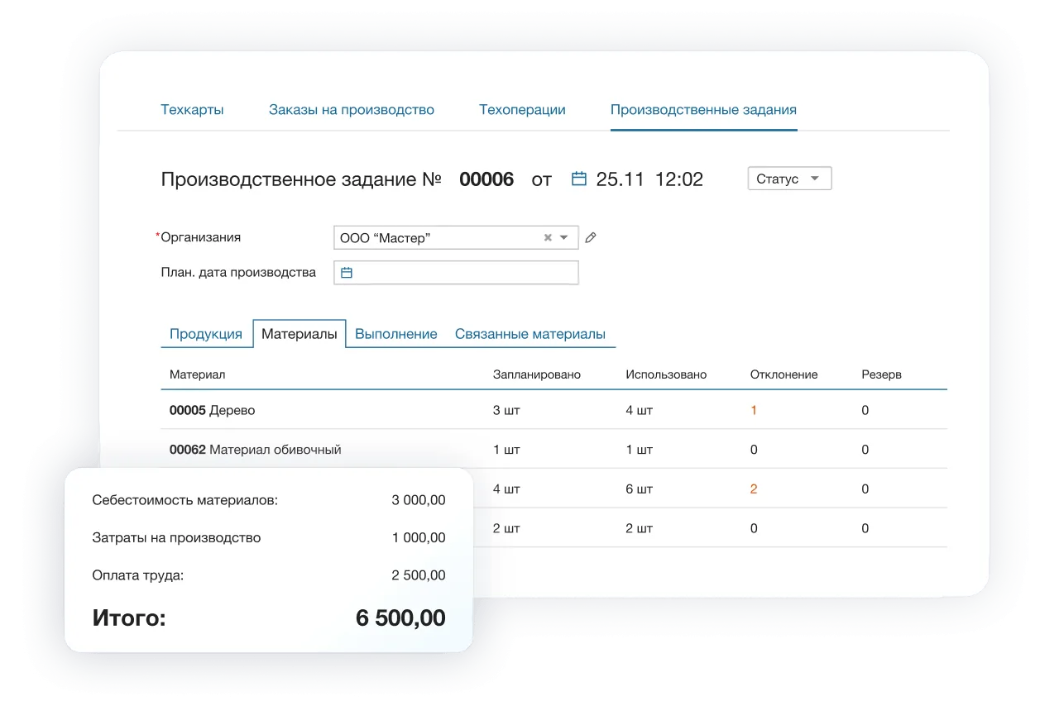Go to the Техоперации tab
1059x701 pixels.
tap(522, 110)
